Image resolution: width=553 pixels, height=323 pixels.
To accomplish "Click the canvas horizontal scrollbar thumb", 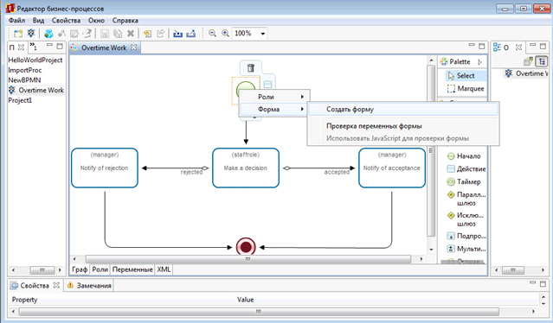I will click(x=248, y=259).
